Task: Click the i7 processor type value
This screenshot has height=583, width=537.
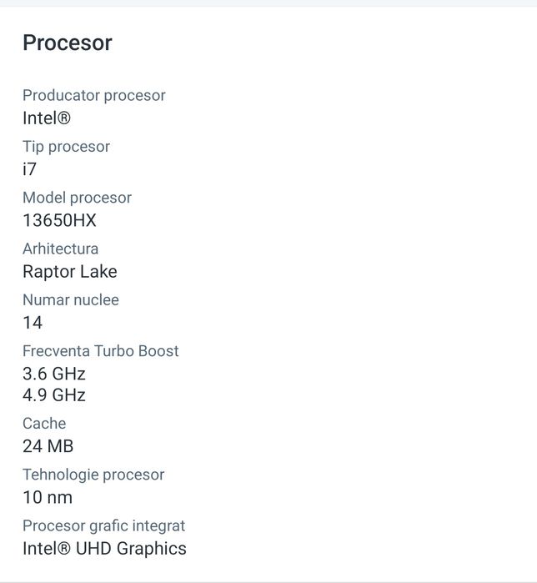Action: (30, 169)
